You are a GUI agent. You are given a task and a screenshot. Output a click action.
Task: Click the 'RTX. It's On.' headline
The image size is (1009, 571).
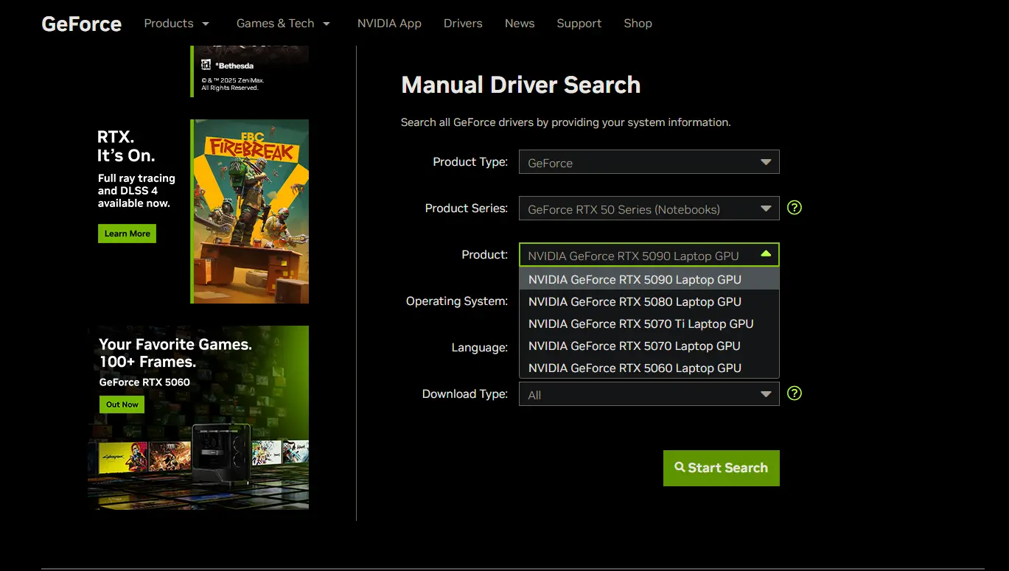[126, 147]
